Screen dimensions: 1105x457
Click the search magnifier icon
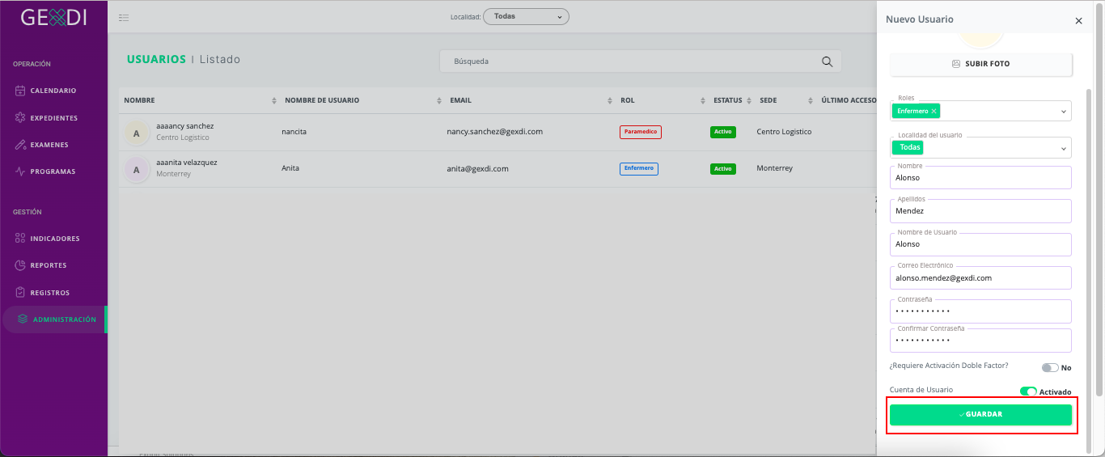tap(827, 61)
